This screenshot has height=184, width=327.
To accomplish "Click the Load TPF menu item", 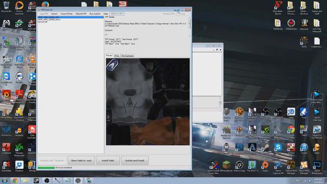I will coord(44,14).
